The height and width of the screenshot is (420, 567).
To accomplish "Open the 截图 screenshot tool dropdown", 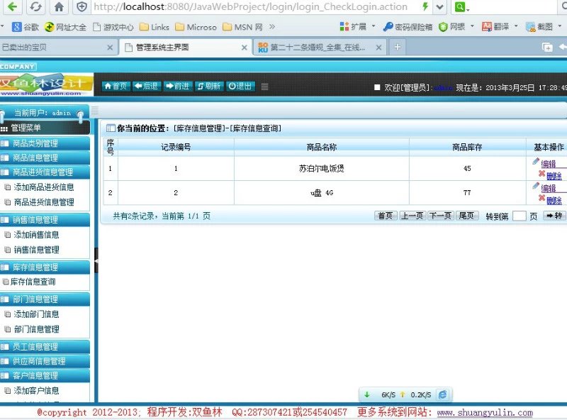I will (x=544, y=26).
